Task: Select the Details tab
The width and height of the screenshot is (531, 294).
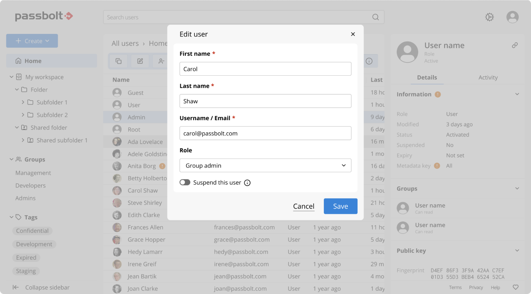Action: pos(427,77)
